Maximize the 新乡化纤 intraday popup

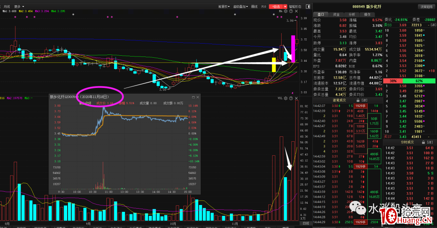point(193,97)
